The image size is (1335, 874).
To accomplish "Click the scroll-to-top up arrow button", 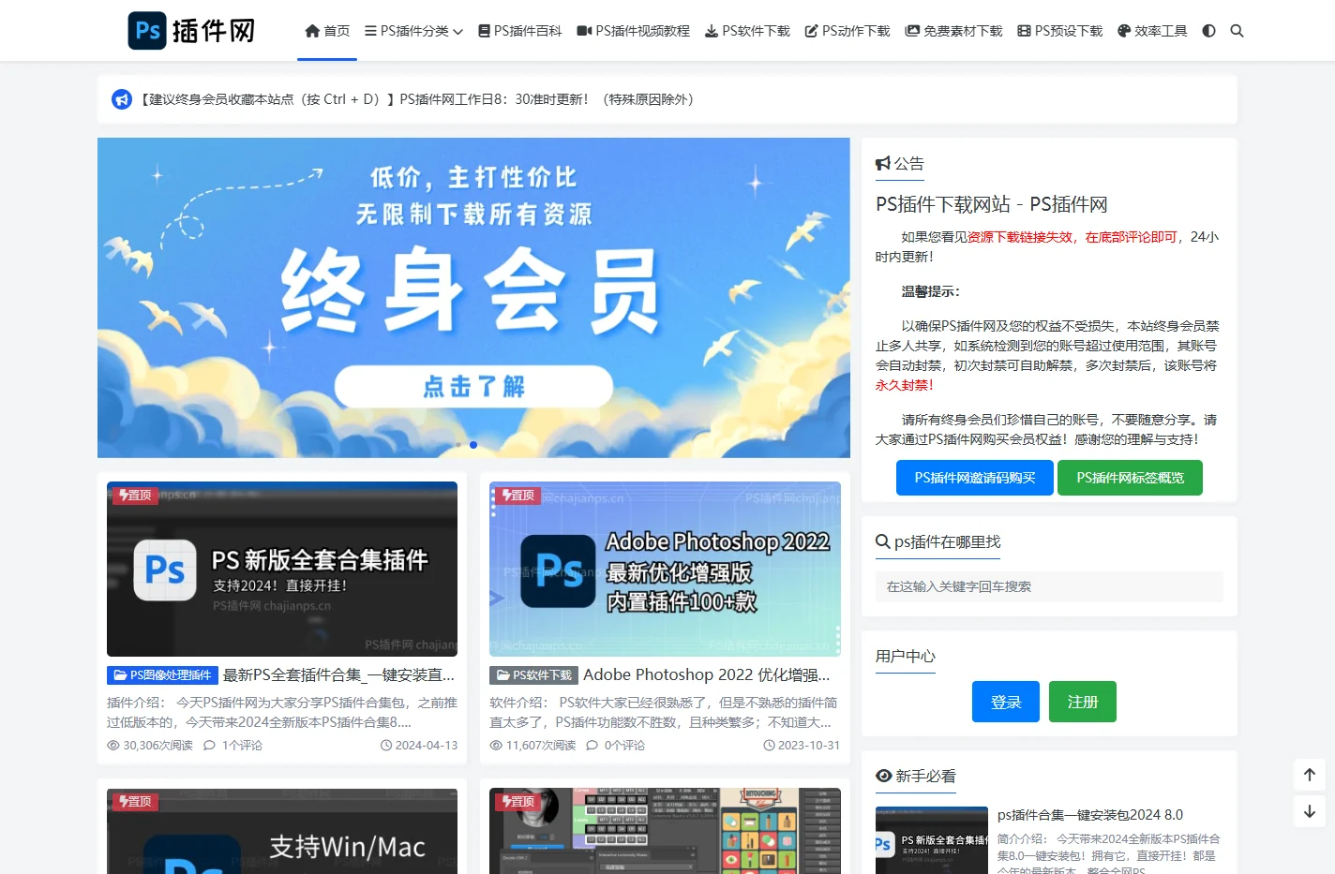I will (1310, 775).
